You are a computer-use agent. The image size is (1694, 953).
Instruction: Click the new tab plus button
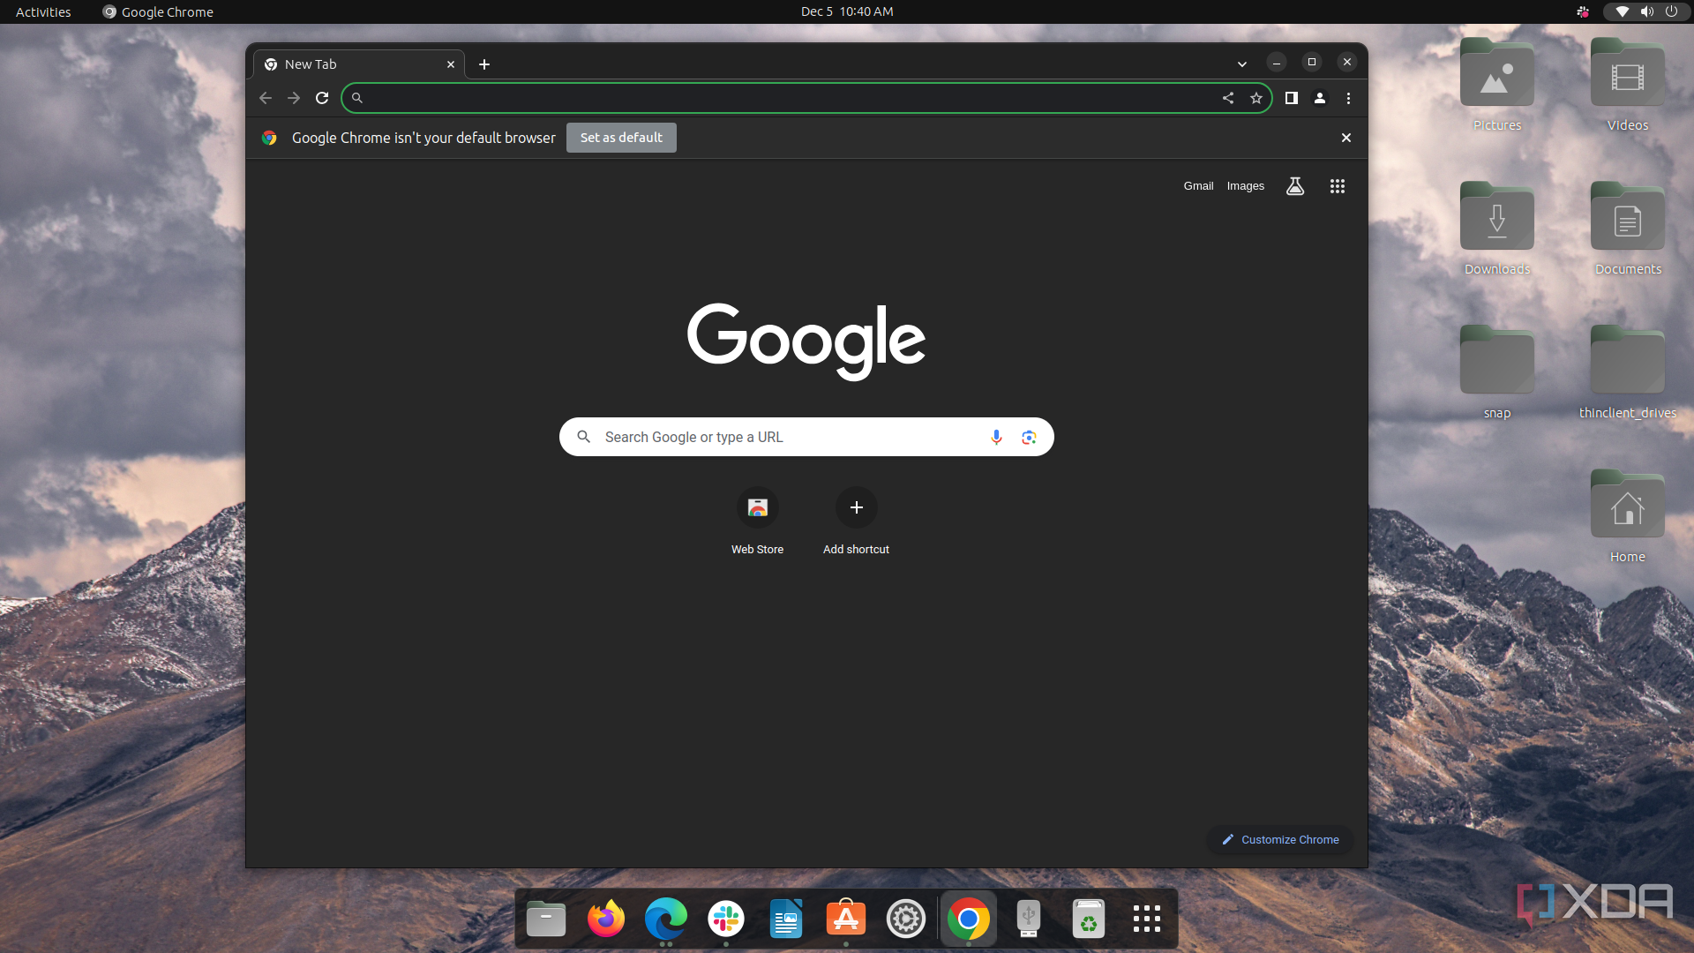[485, 64]
